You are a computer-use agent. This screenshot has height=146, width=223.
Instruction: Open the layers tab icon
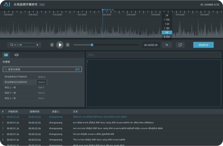(17, 55)
